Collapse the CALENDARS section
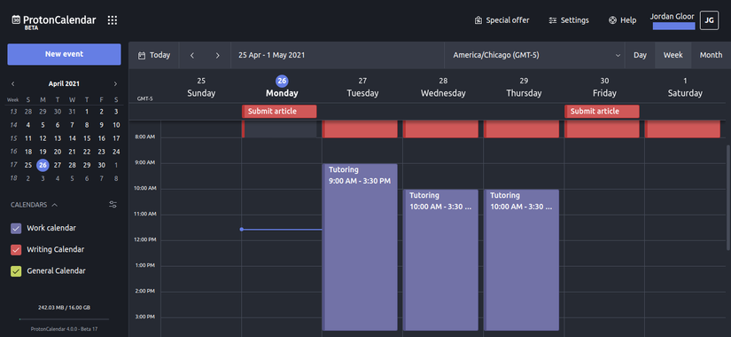The height and width of the screenshot is (337, 731). point(34,205)
